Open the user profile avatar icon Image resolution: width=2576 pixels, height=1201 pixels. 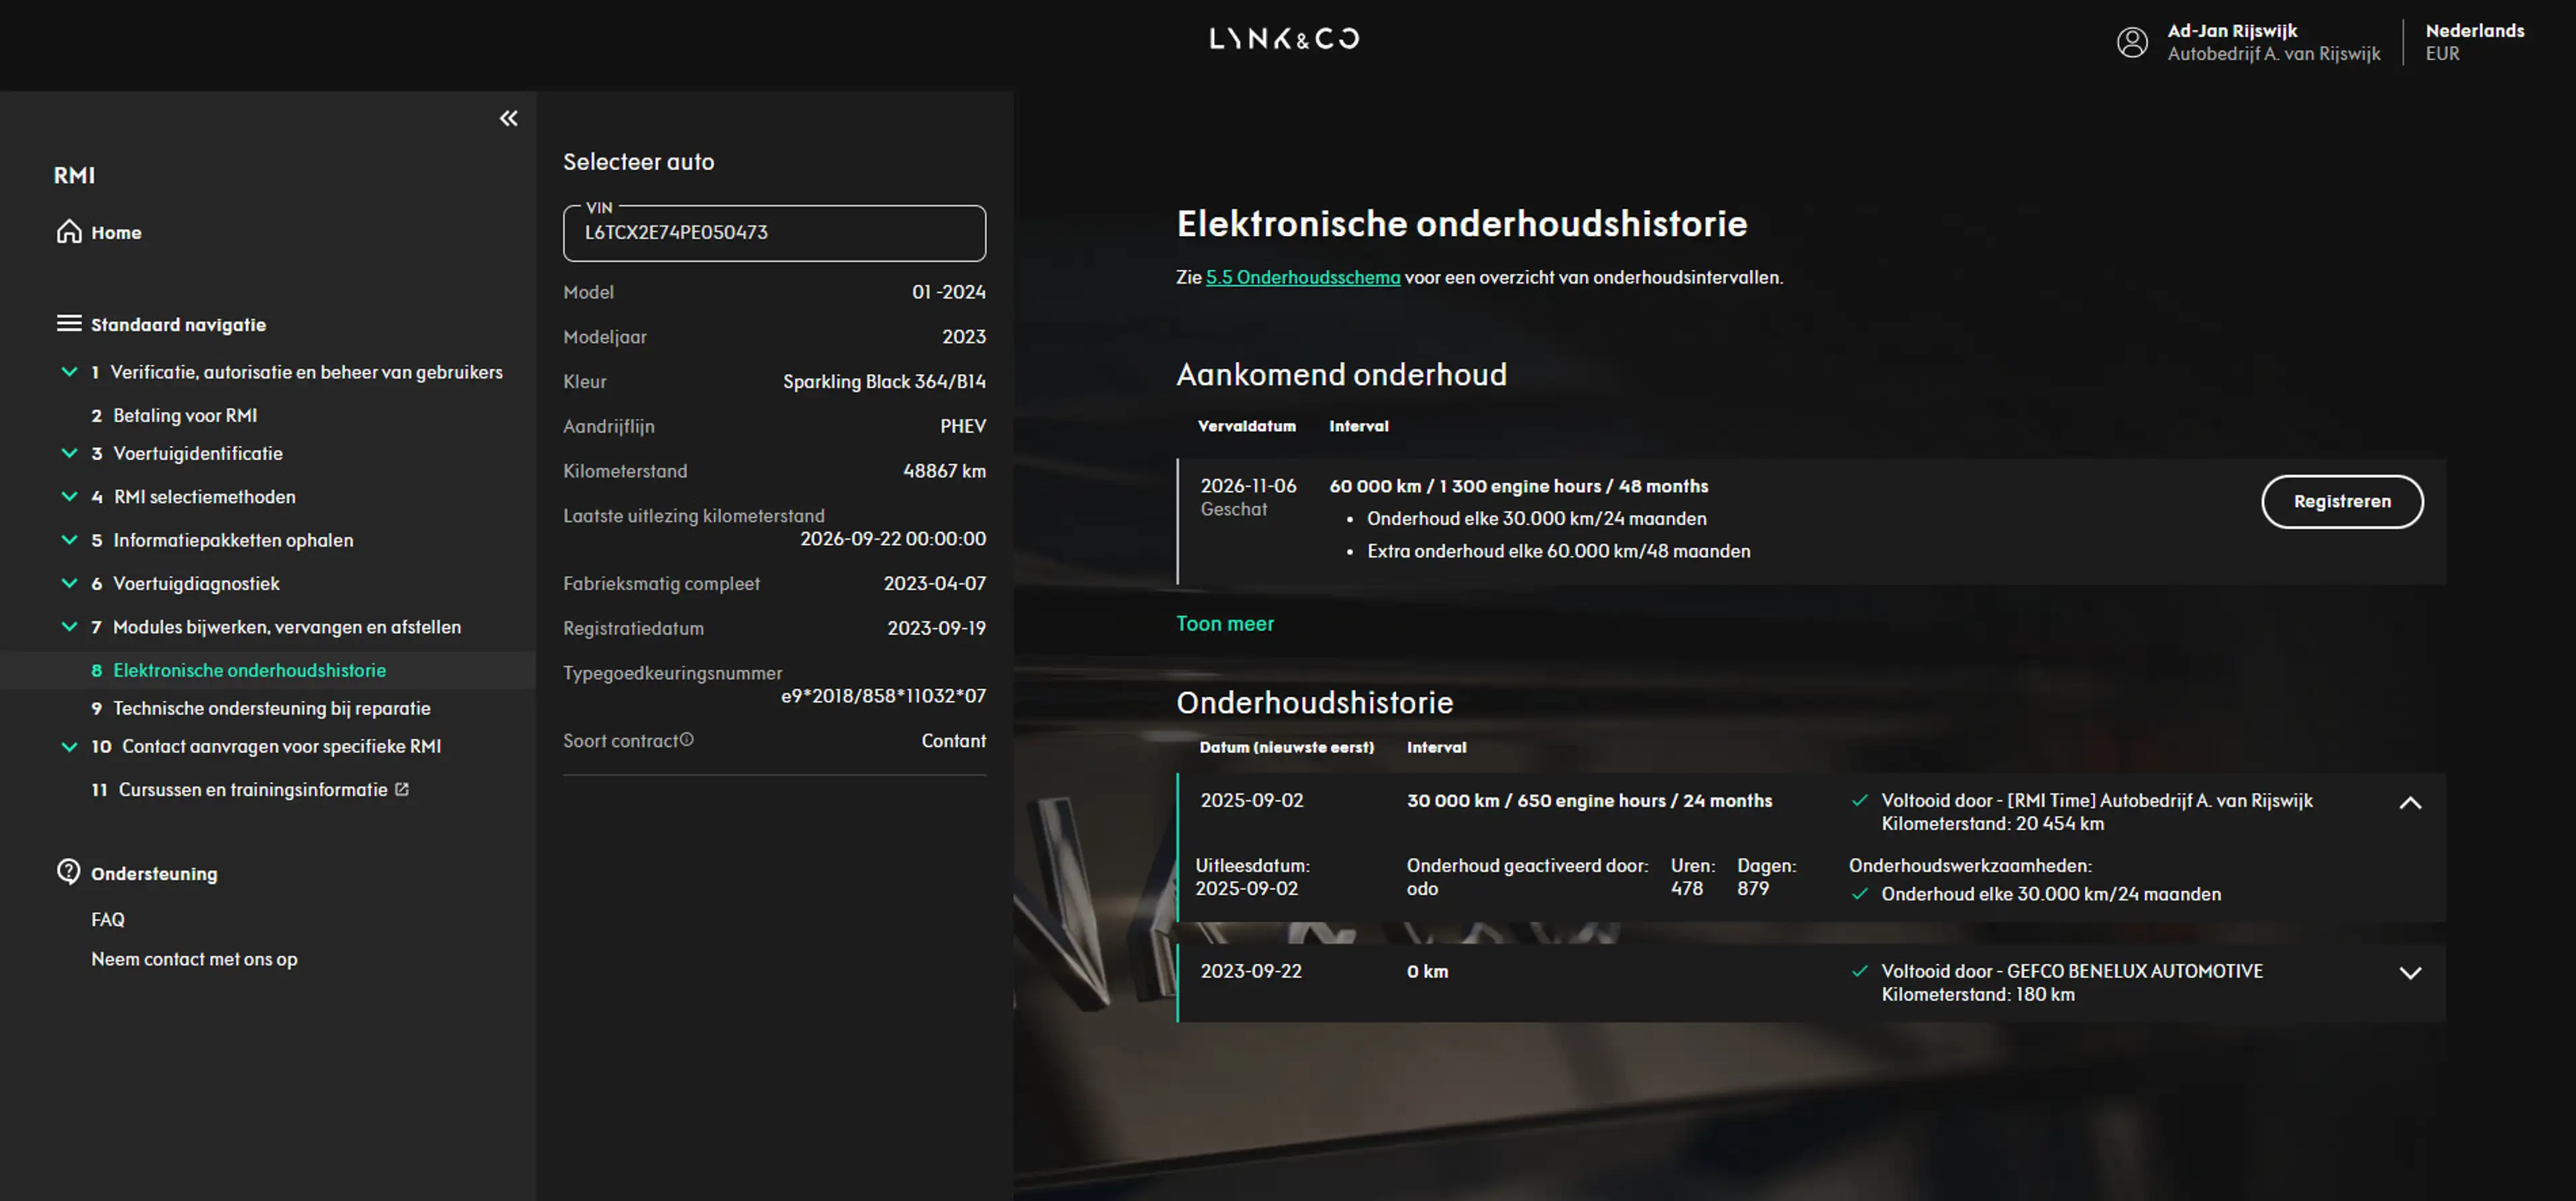coord(2132,42)
